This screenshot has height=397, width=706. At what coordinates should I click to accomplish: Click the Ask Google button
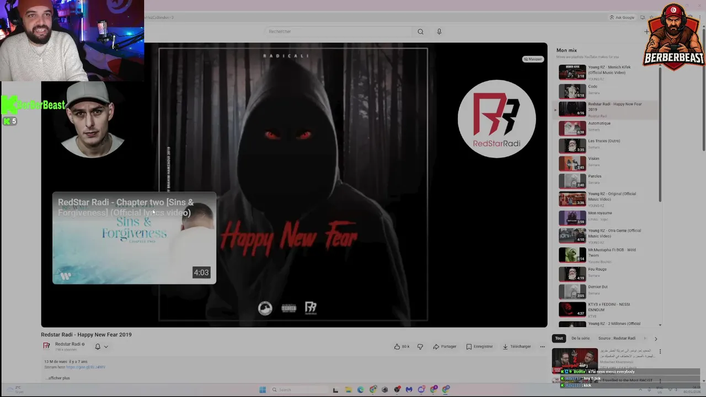[622, 18]
